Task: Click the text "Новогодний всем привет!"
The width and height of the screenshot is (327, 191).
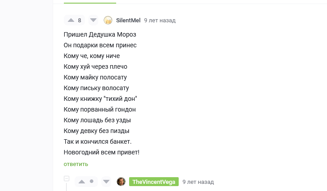Action: 102,152
